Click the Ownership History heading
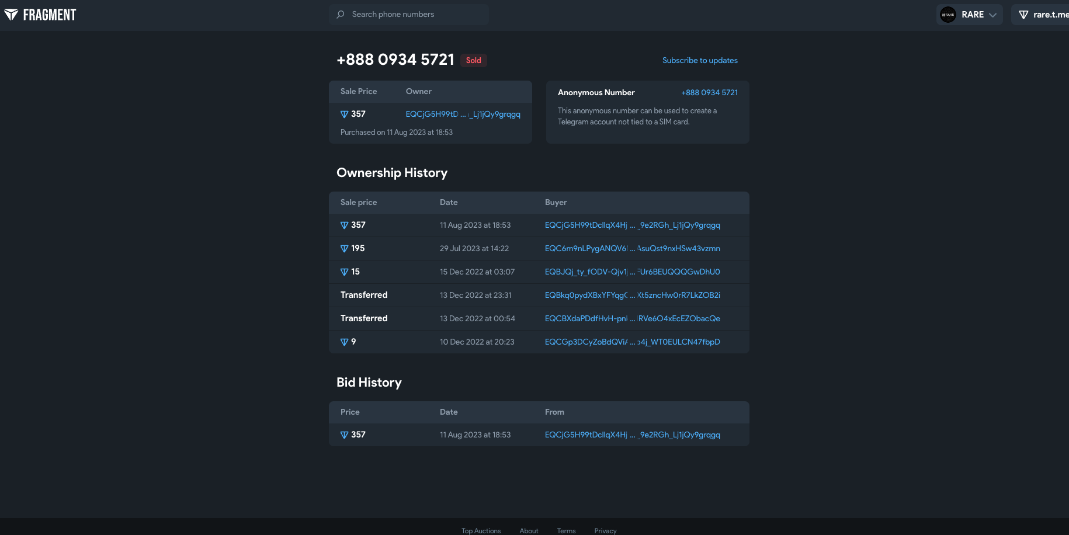 coord(392,173)
